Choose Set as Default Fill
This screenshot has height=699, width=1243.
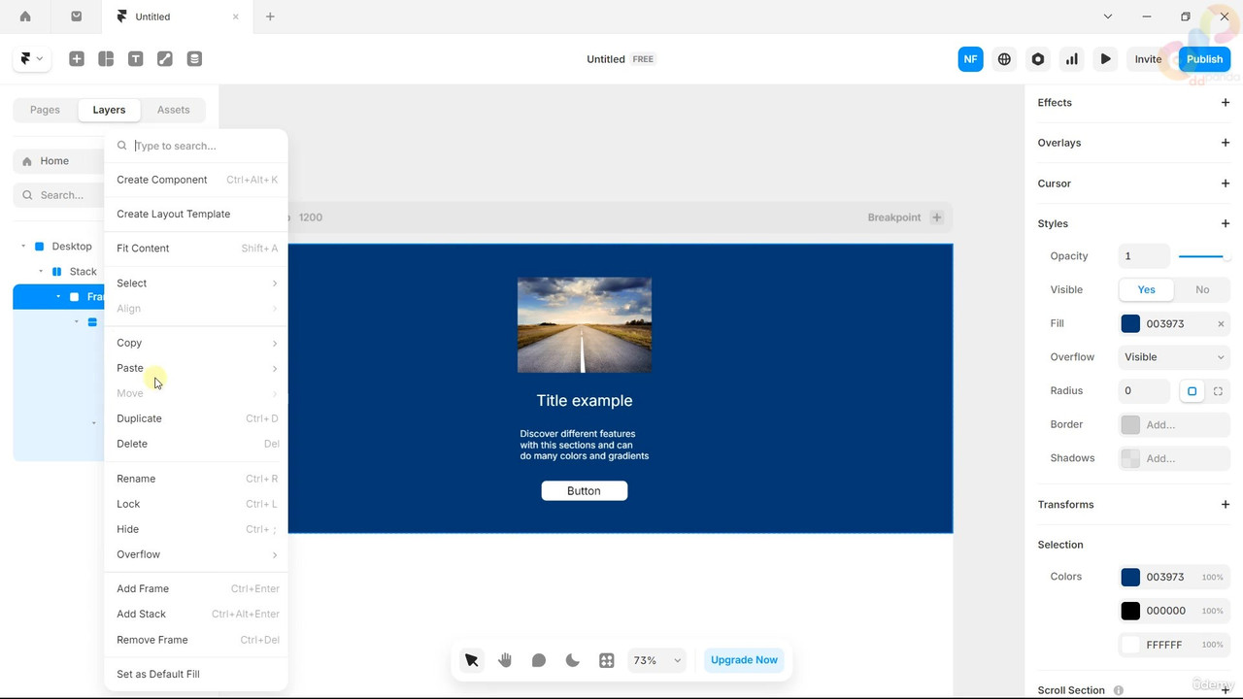(196, 674)
